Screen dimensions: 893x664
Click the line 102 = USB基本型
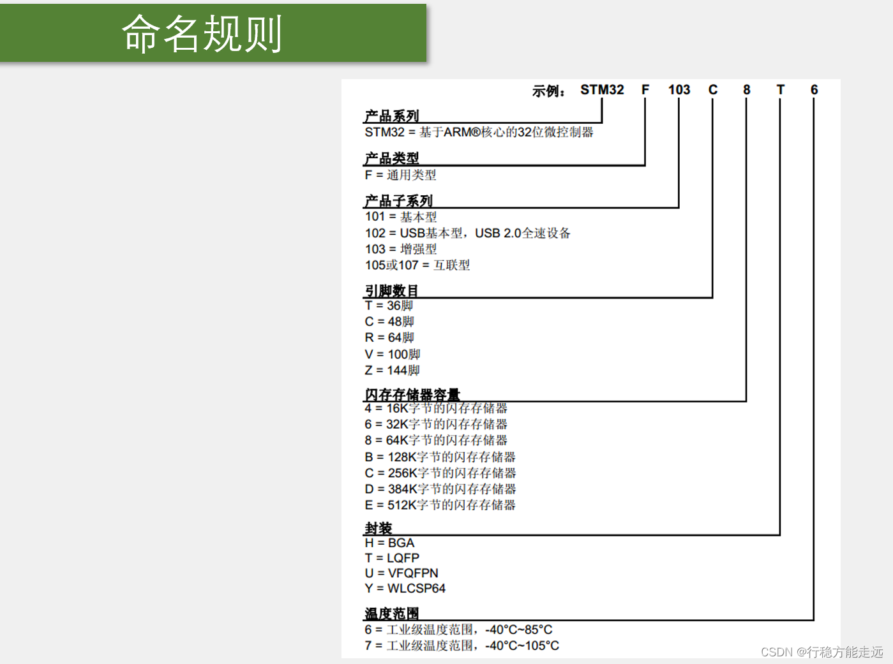point(467,233)
